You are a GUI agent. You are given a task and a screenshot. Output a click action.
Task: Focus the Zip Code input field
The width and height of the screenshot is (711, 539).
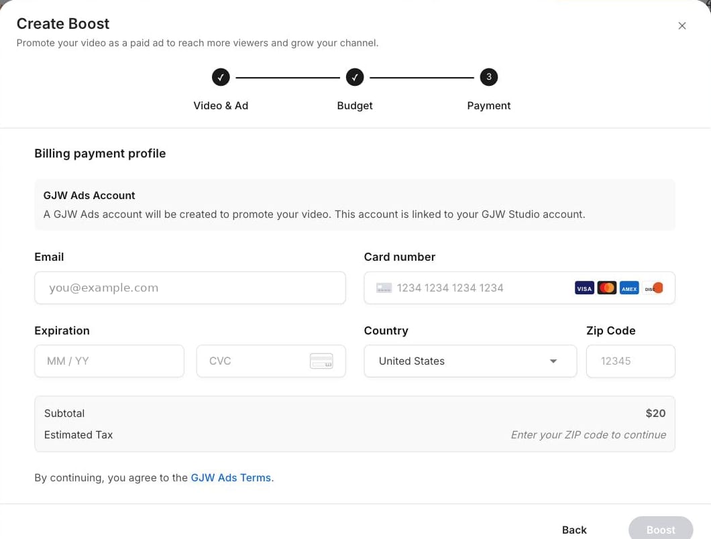[x=631, y=361]
